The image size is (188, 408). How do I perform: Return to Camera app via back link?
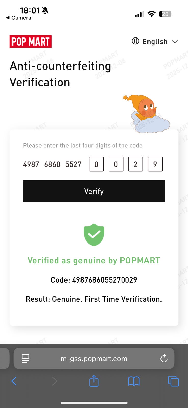coord(19,18)
